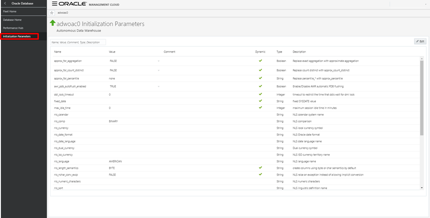Open the awr_pdb_autoflush_enabled value dropdown
Viewport: 430px width, 218px height.
coord(158,86)
